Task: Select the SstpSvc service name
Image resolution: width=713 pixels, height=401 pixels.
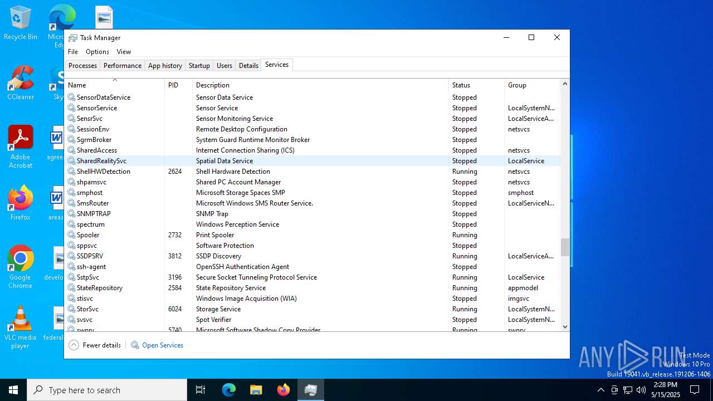Action: [88, 277]
